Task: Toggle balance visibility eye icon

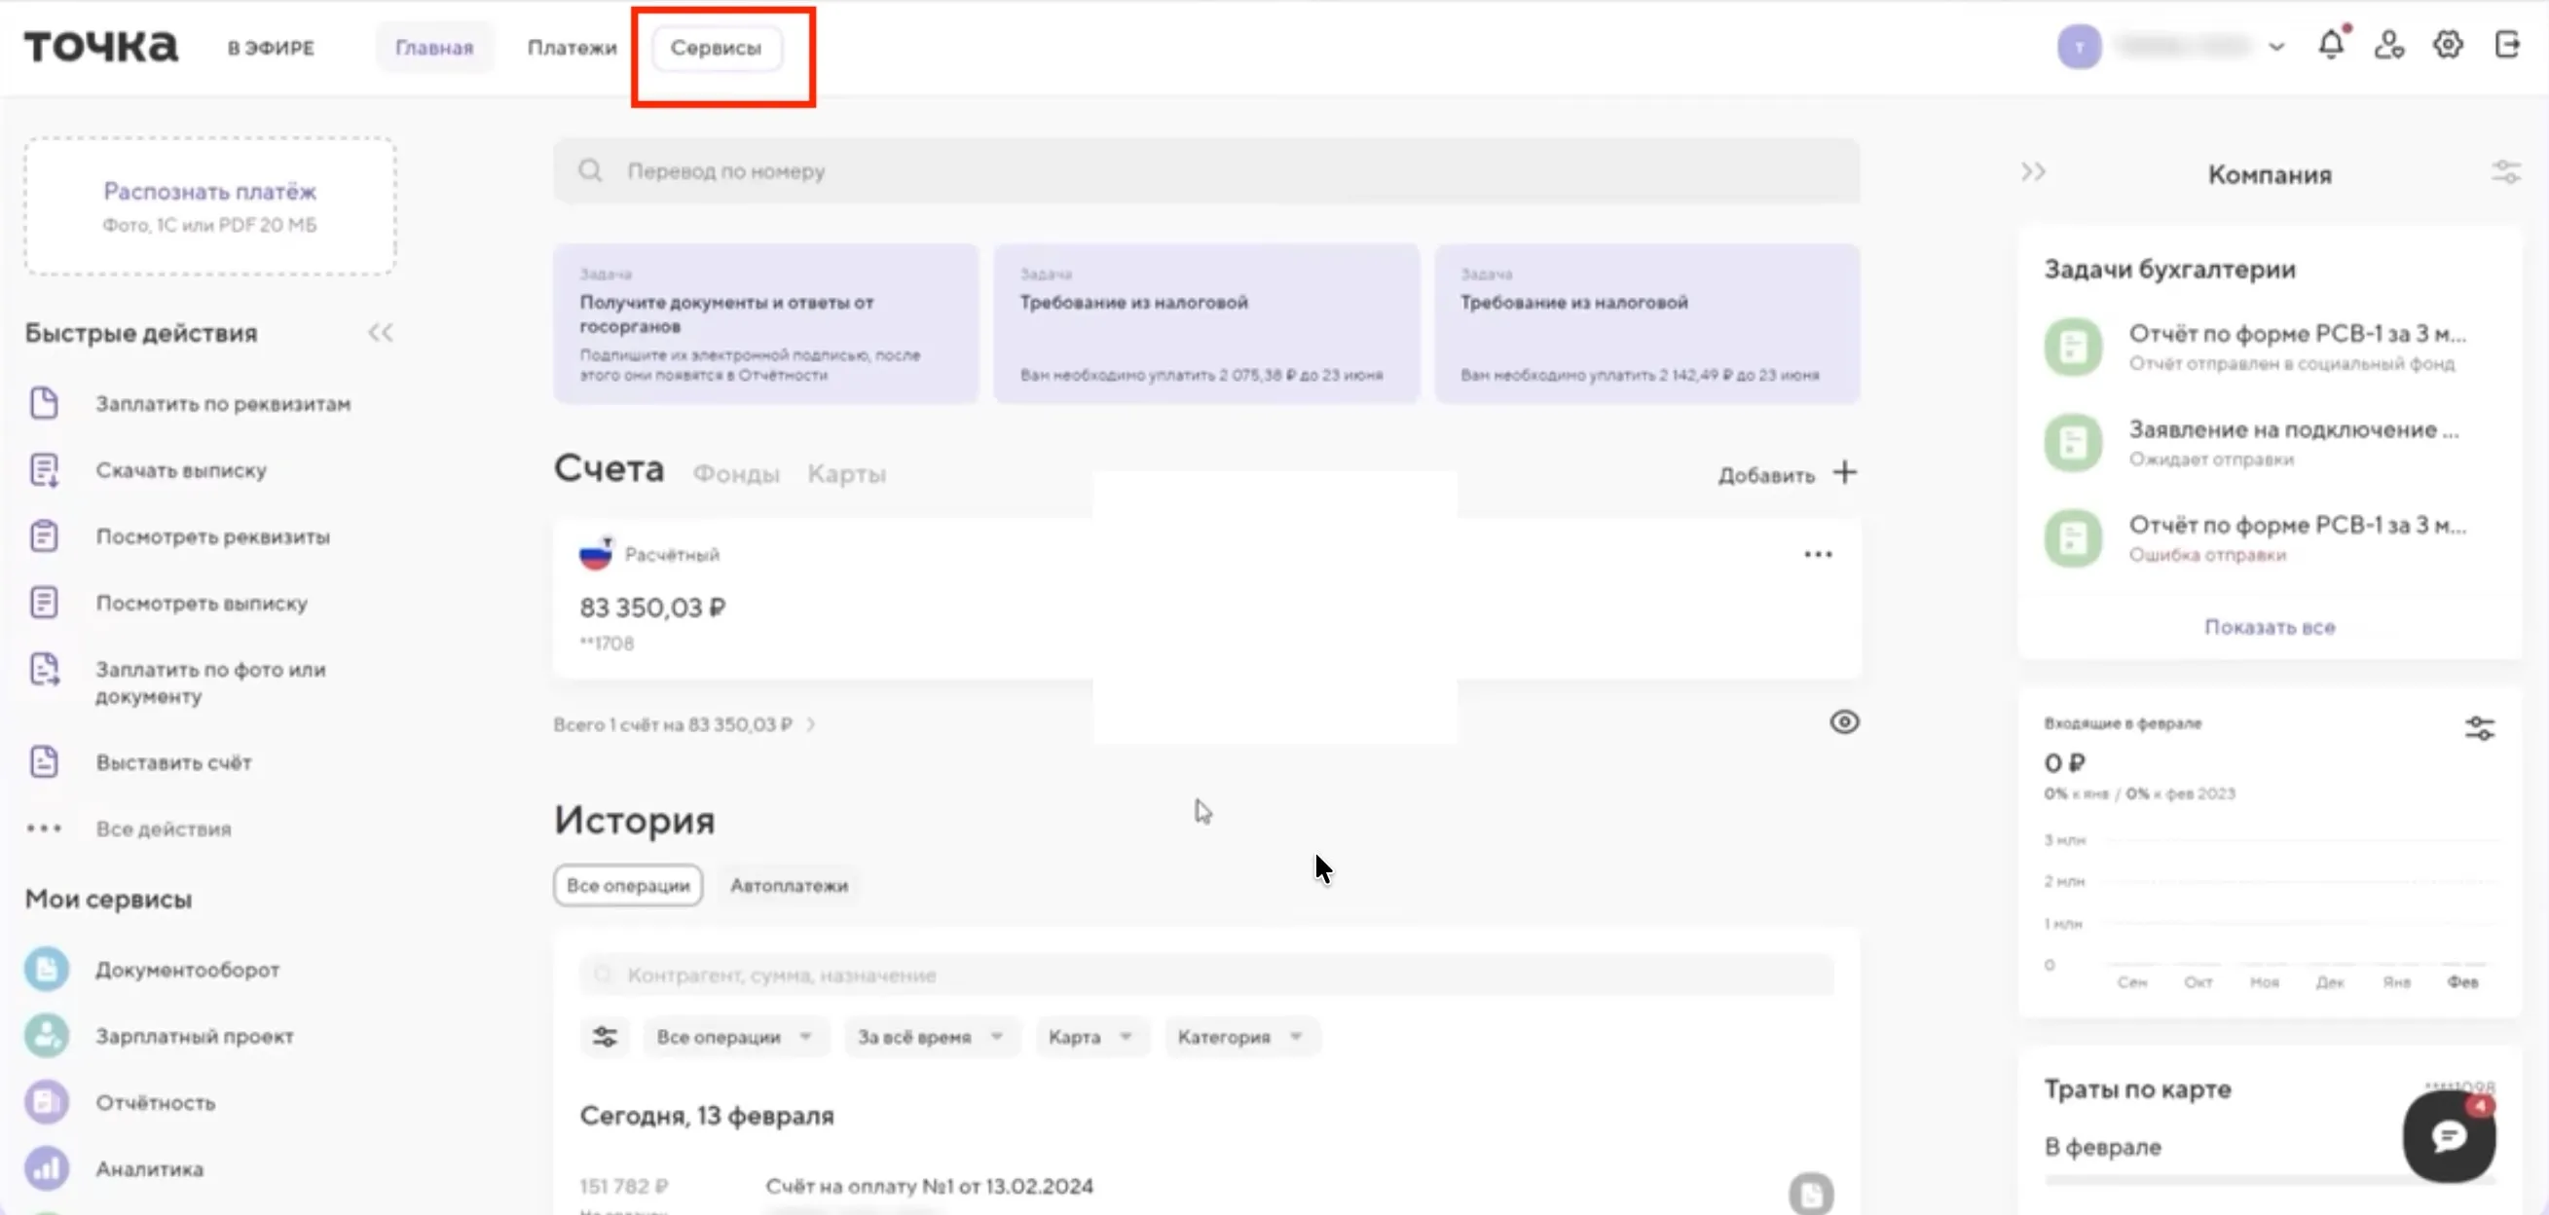Action: (1843, 722)
